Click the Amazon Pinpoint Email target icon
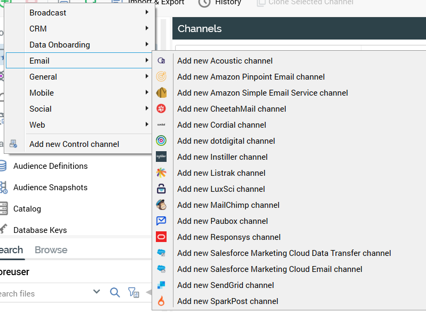426x312 pixels. (161, 77)
